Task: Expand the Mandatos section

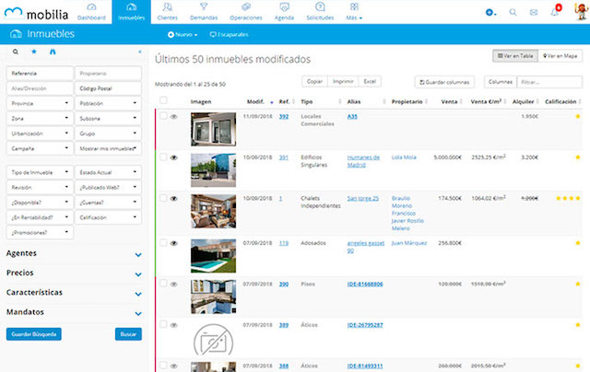Action: [74, 312]
